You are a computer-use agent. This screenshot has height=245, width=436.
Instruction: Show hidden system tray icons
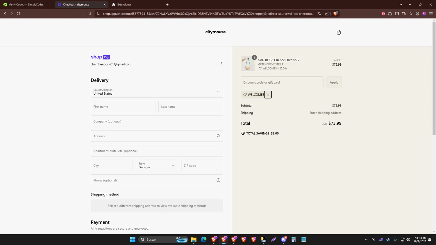(366, 239)
